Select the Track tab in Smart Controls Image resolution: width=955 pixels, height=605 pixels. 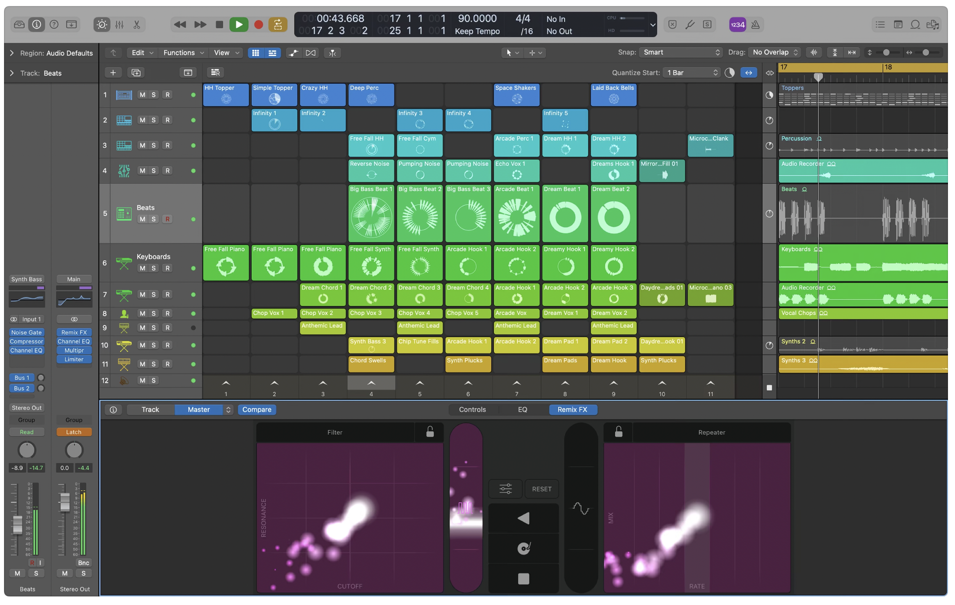click(150, 410)
